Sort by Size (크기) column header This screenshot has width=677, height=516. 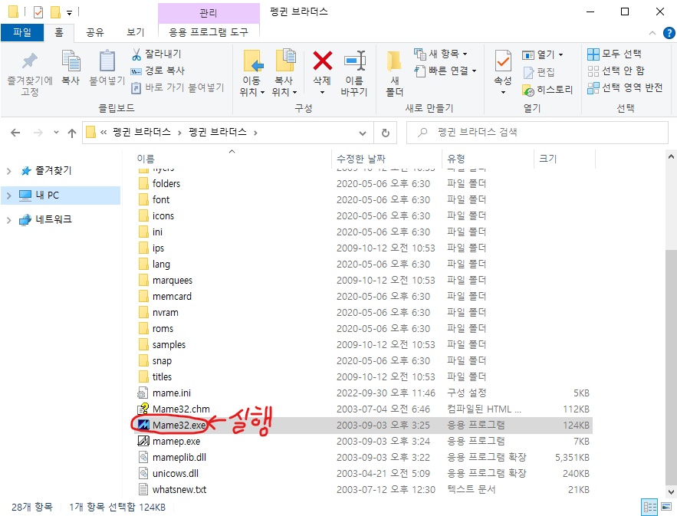(548, 159)
